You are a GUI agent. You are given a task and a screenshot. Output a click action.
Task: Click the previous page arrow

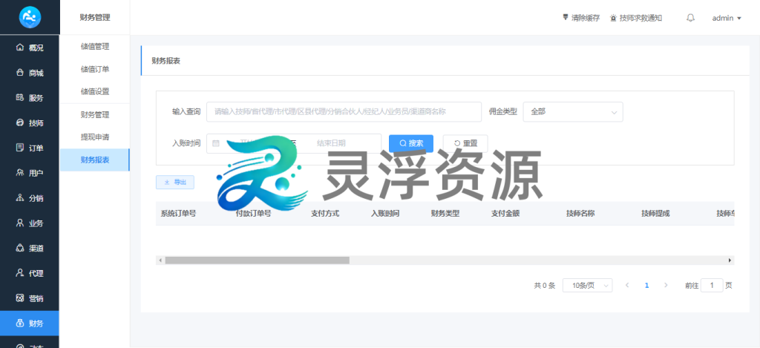[x=627, y=286]
